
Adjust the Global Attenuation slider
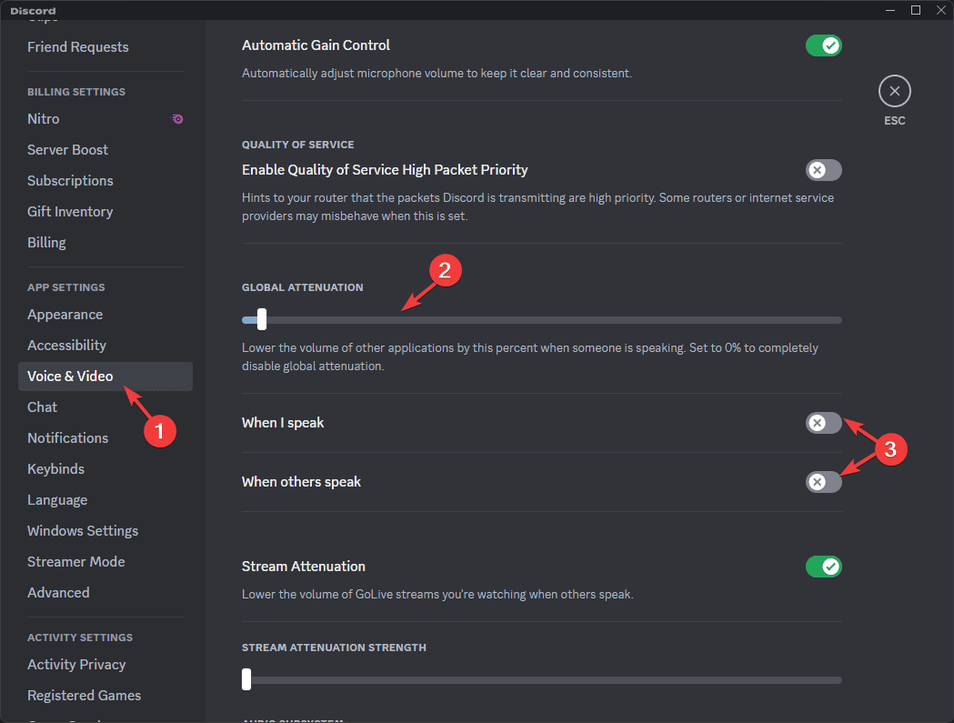point(263,319)
